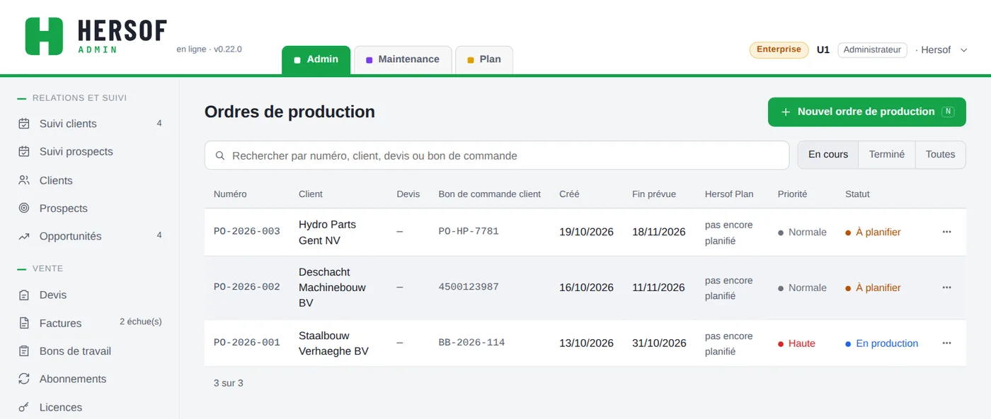Click the Licences key icon

pos(24,407)
